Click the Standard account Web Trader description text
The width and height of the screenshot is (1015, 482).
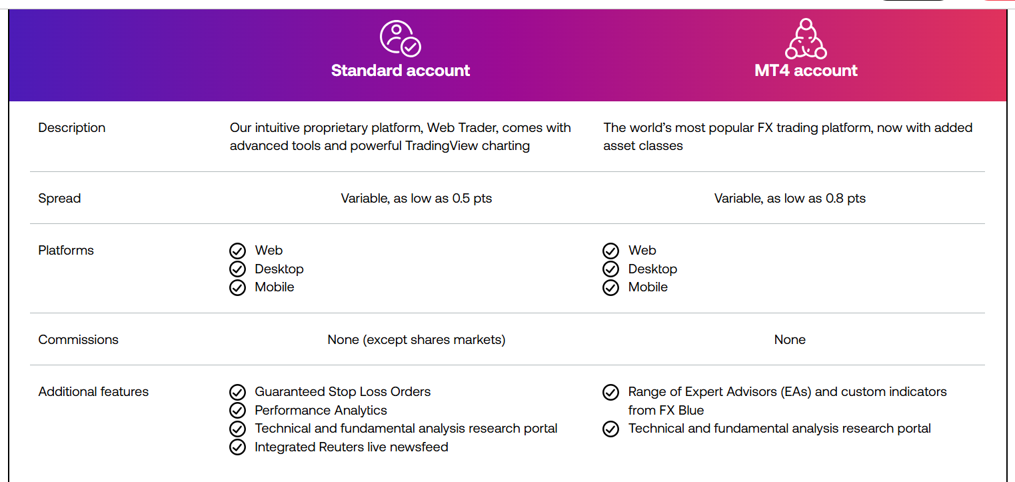point(400,137)
